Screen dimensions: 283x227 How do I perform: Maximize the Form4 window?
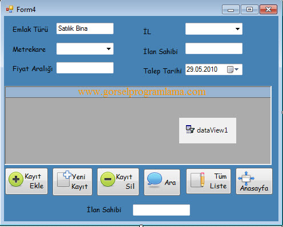[249, 10]
